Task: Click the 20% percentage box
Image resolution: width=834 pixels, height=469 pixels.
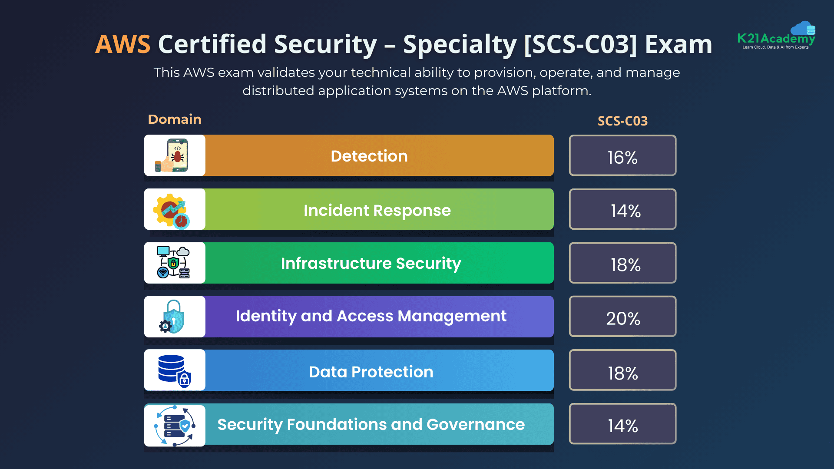Action: point(622,317)
